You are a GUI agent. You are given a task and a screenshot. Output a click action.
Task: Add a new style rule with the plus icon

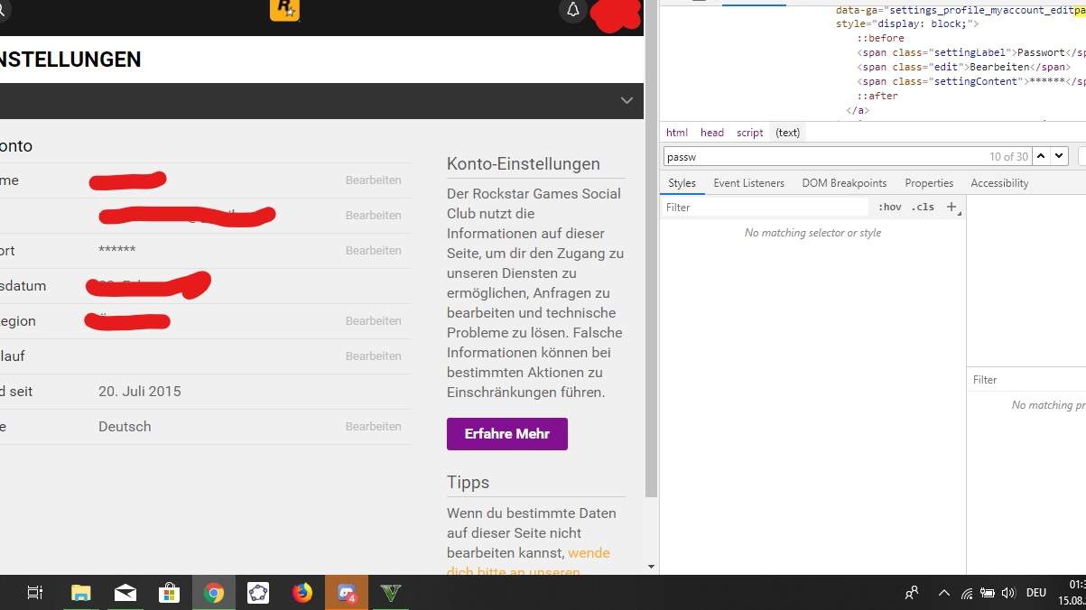pyautogui.click(x=952, y=207)
